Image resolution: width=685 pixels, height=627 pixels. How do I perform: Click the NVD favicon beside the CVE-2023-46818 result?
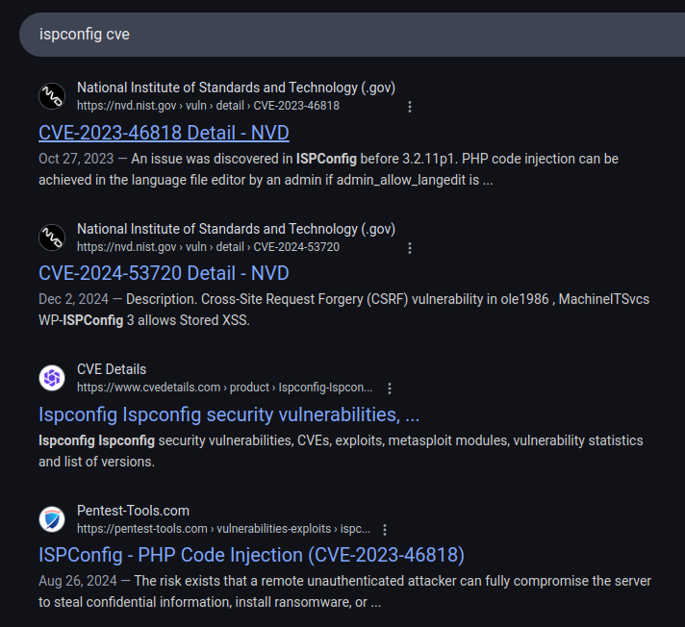pos(52,96)
